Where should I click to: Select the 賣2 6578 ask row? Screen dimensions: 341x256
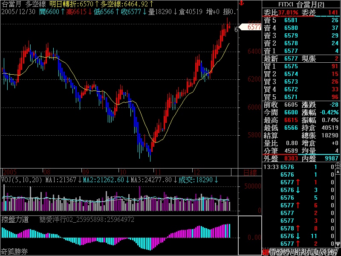click(301, 43)
